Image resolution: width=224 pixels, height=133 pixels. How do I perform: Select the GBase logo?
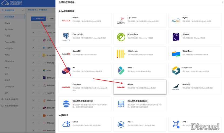[x=121, y=87]
